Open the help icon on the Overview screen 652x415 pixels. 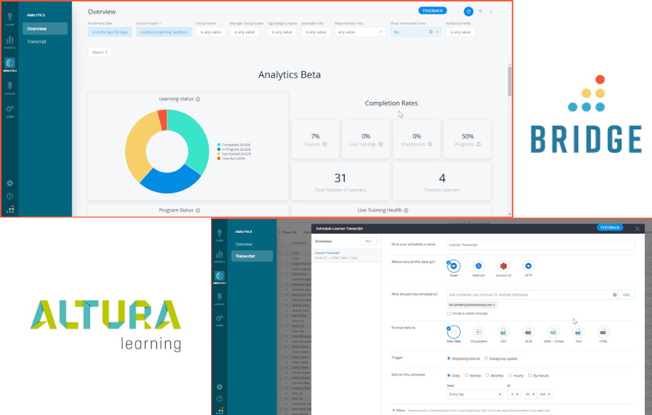click(10, 196)
